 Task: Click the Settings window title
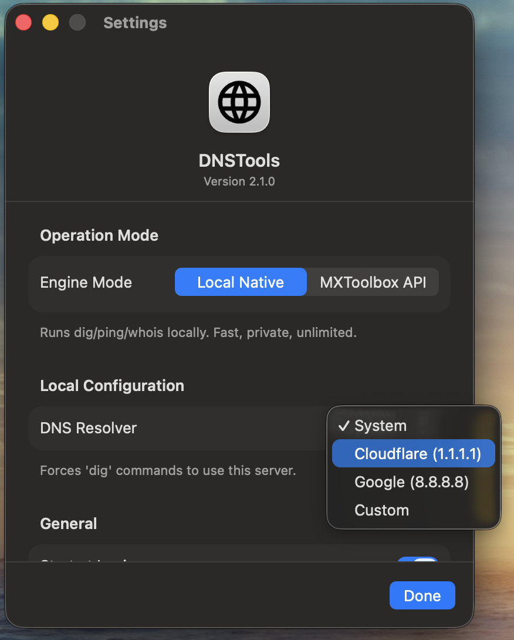point(134,22)
